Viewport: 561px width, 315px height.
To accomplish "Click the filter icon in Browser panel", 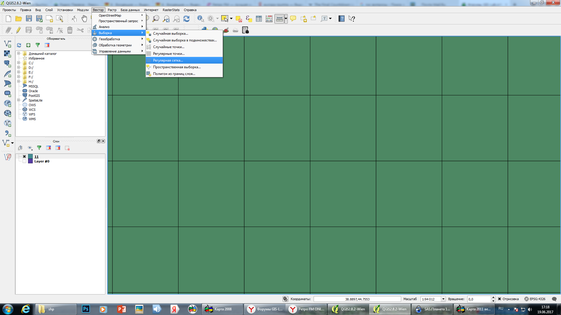I will [38, 45].
